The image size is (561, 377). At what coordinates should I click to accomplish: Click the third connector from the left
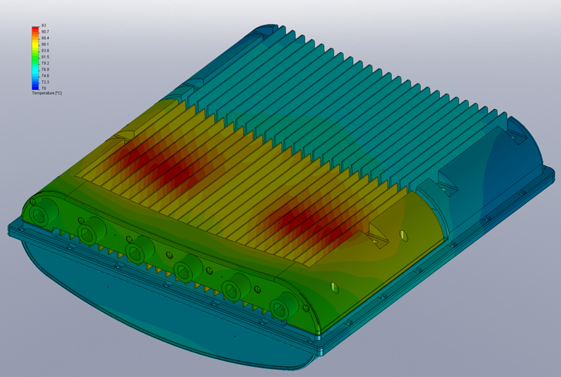tap(137, 250)
